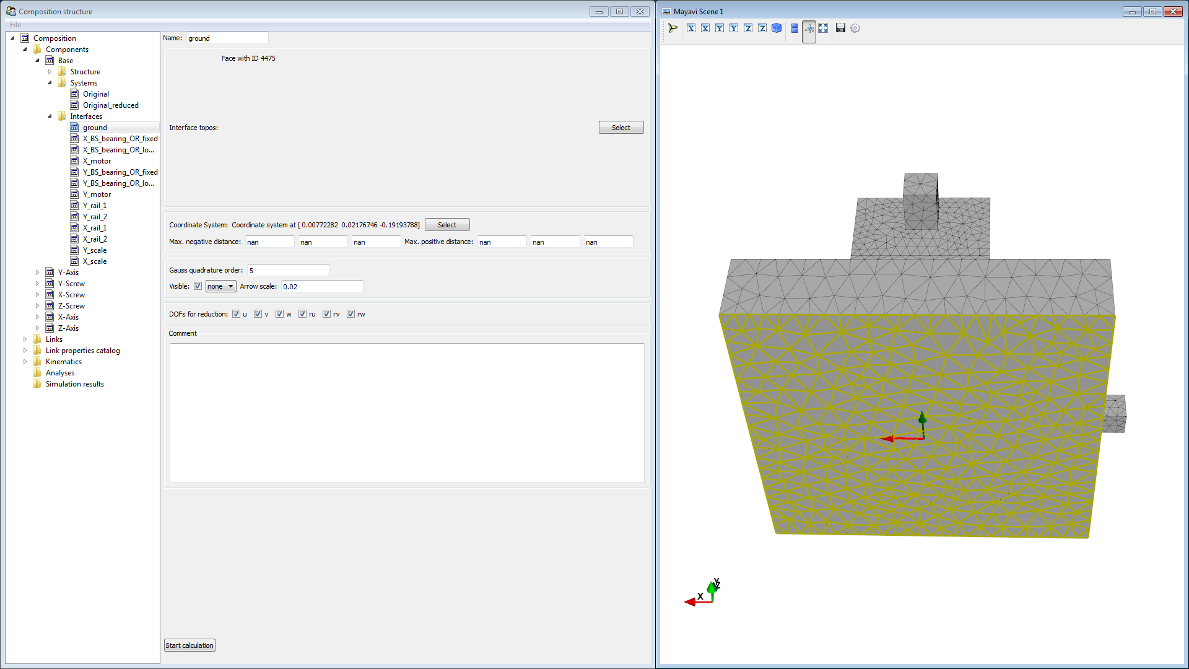The image size is (1189, 669).
Task: View along the -X axis in Mayavi toolbar
Action: pos(691,28)
